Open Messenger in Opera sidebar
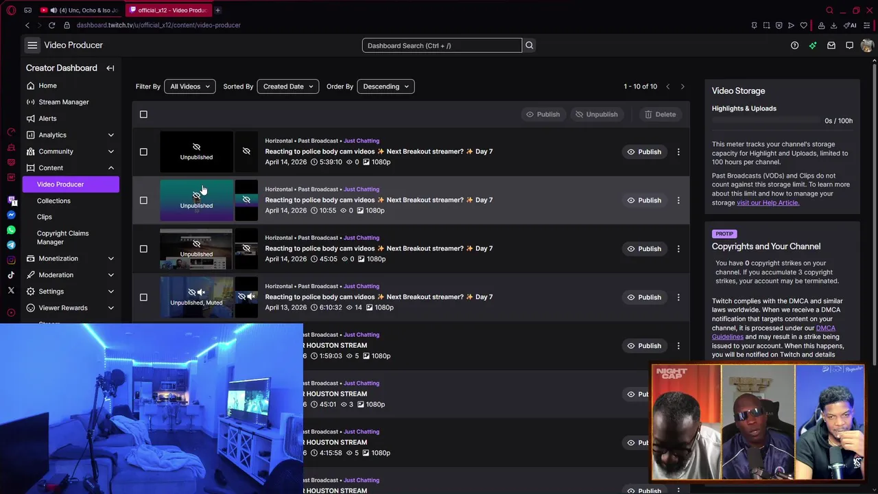 11,215
